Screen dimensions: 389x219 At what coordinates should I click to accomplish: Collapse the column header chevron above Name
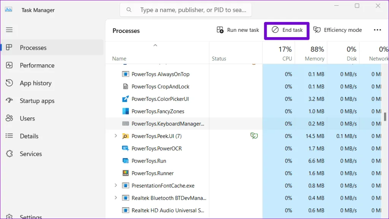tap(155, 45)
